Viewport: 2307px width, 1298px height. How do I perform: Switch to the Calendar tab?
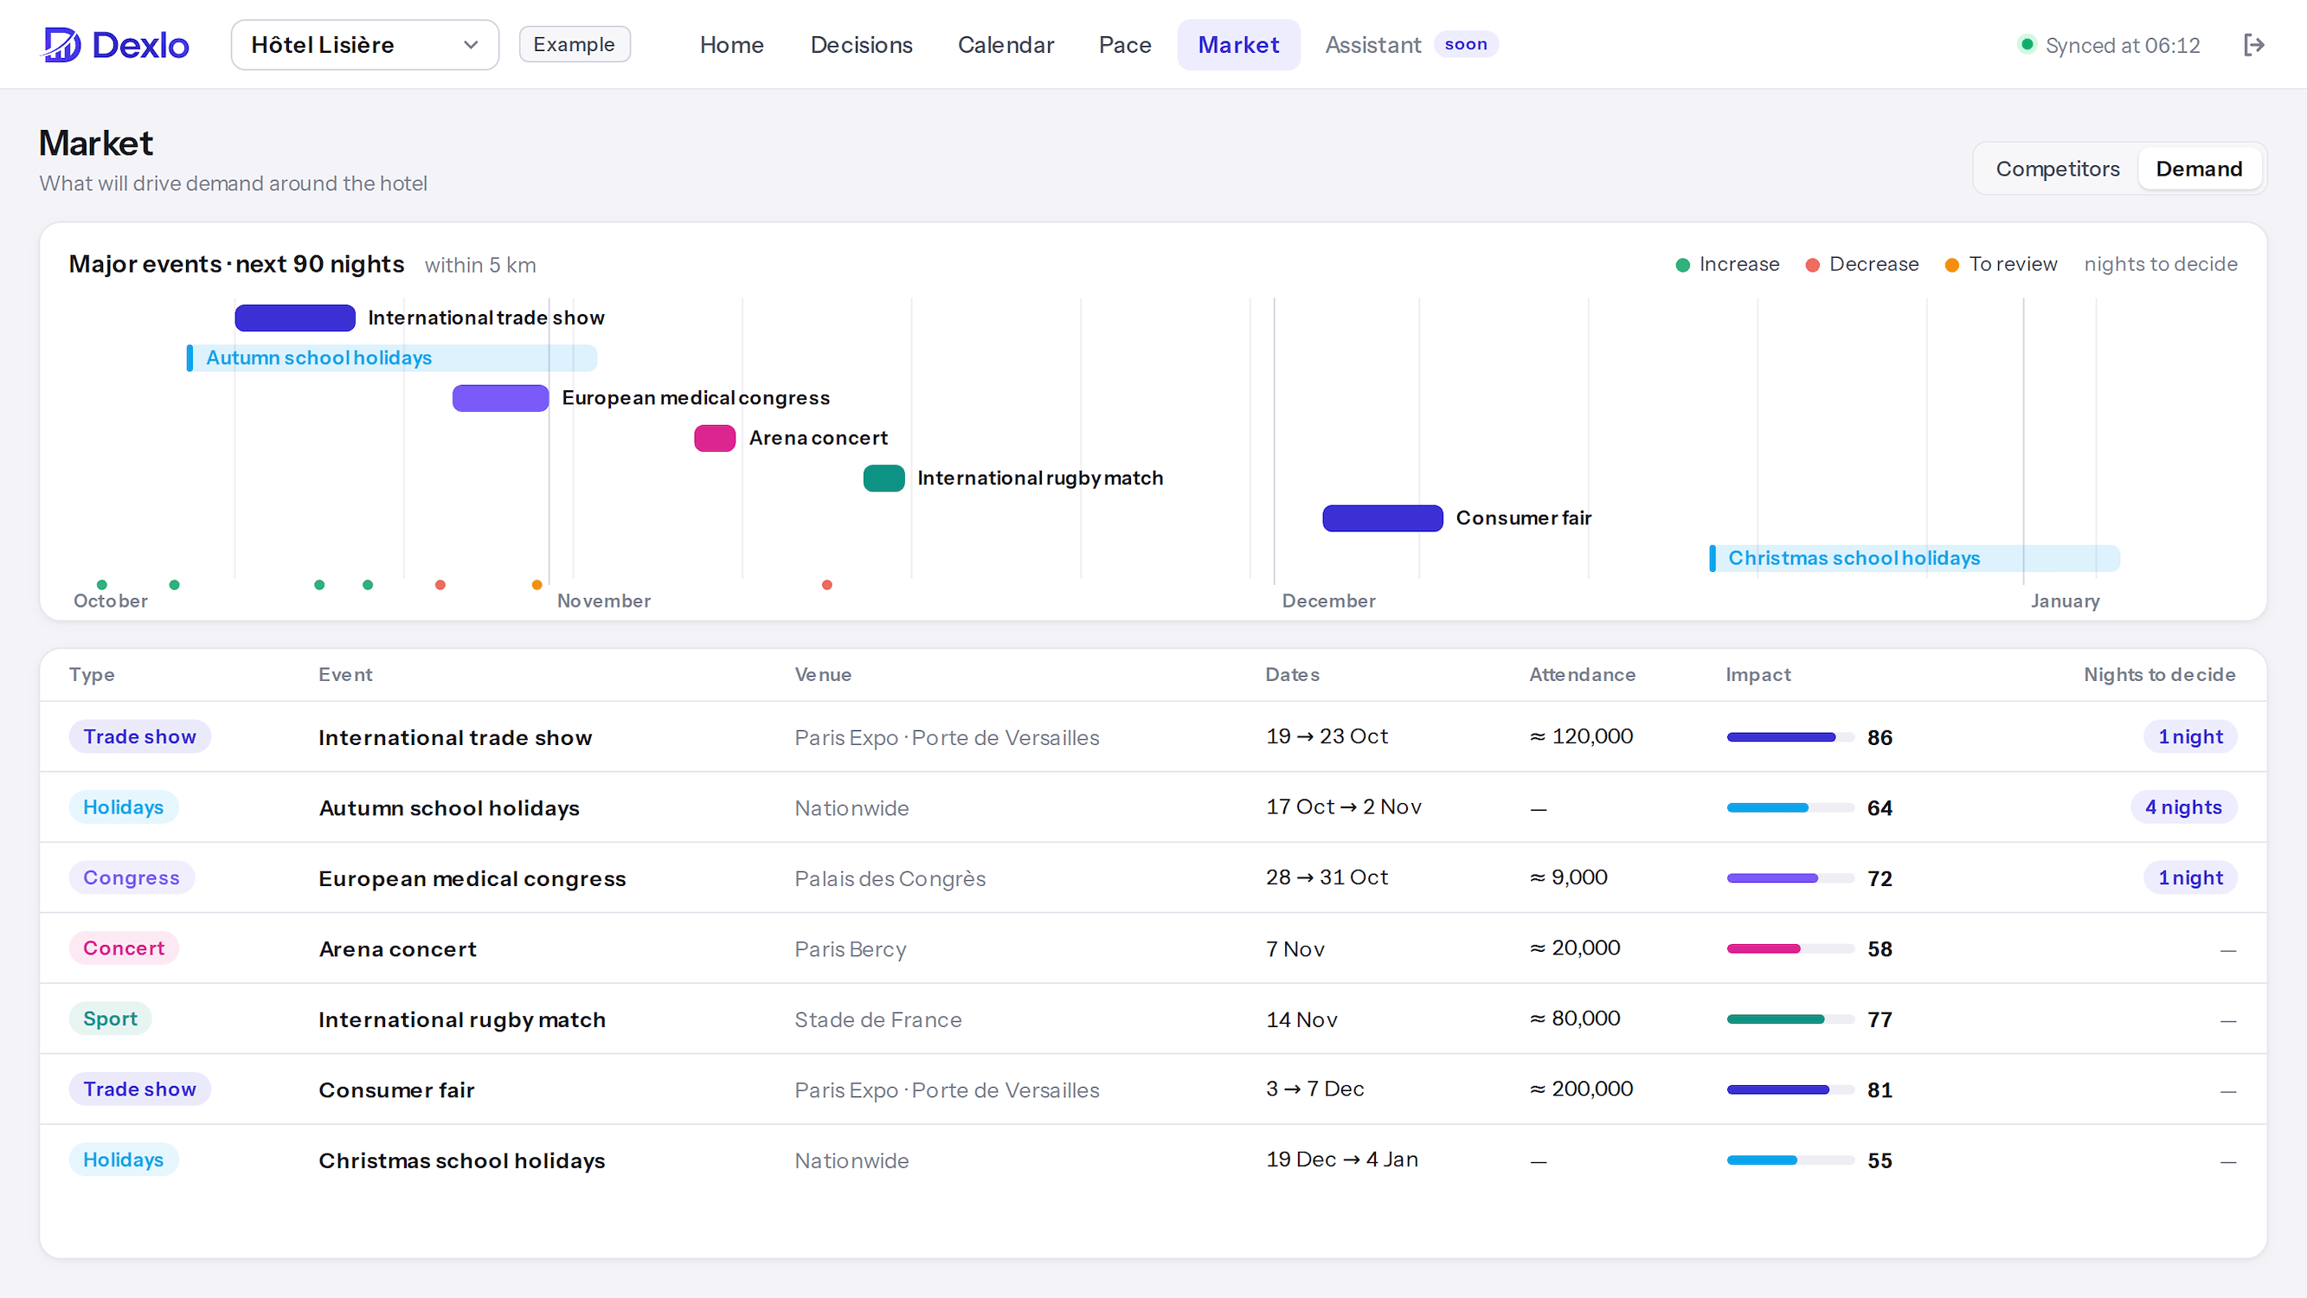[1006, 45]
